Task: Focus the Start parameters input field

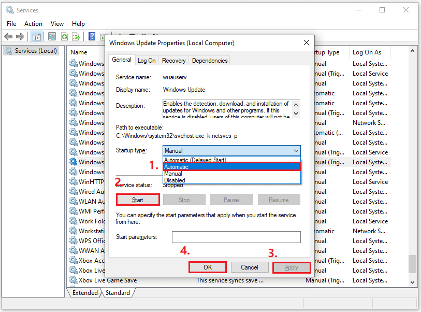Action: (236, 237)
